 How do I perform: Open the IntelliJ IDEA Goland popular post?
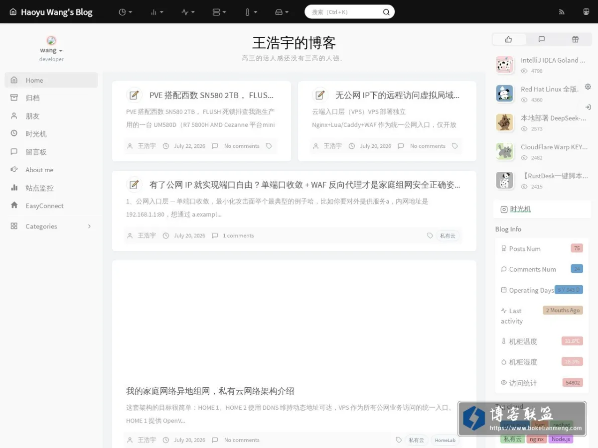pos(553,60)
